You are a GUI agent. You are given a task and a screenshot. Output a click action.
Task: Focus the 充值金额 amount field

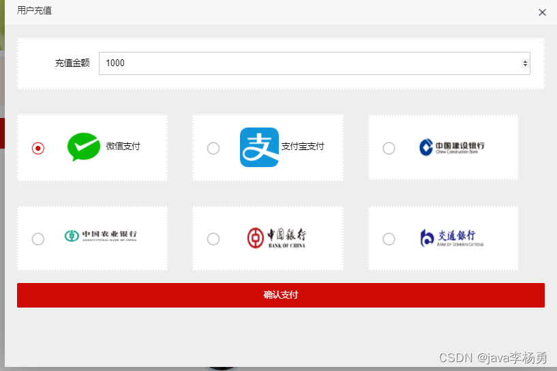tap(314, 63)
